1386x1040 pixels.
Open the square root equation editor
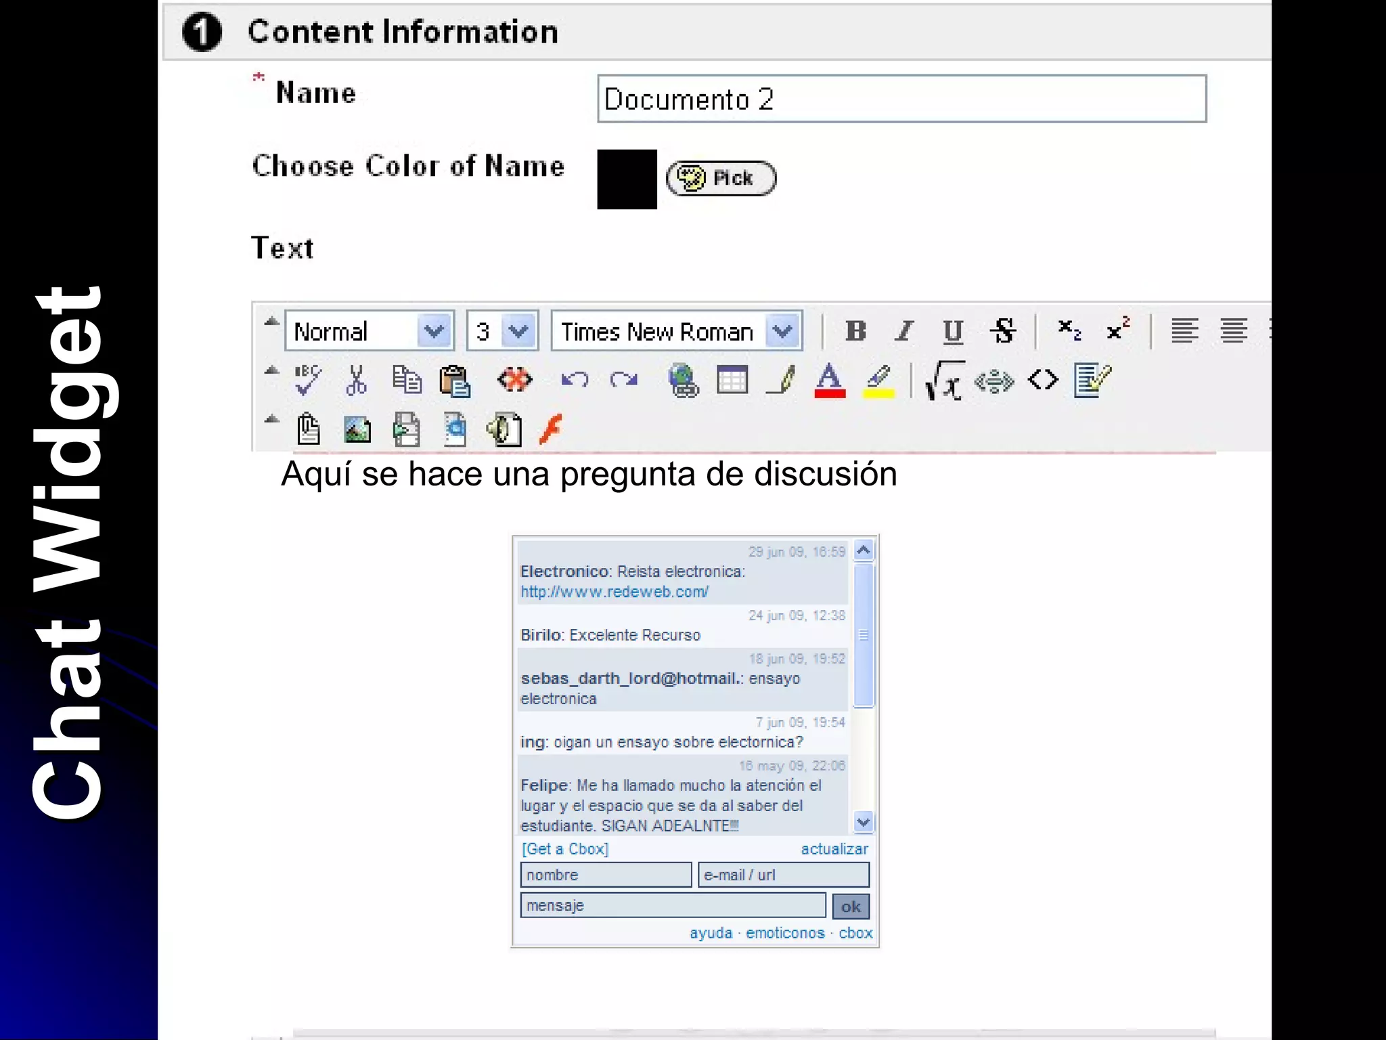click(x=945, y=381)
